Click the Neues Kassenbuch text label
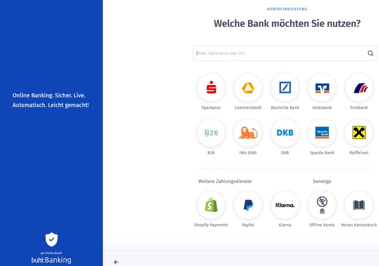The height and width of the screenshot is (266, 379). click(x=359, y=225)
